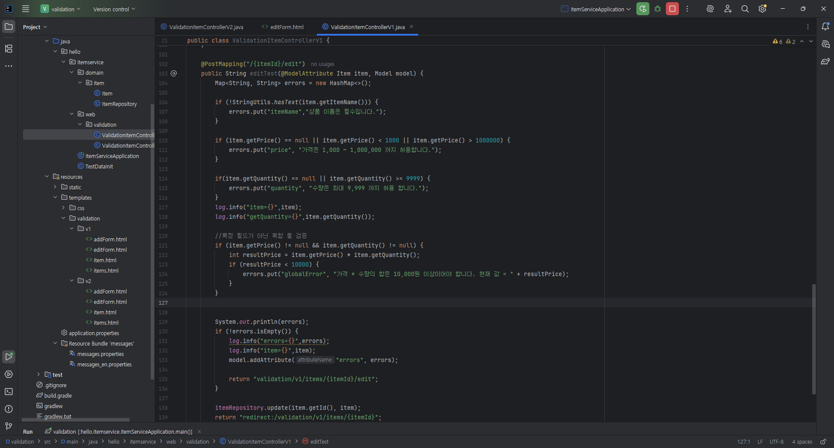Open ItemRepository in project tree
Viewport: 834px width, 448px height.
pos(116,104)
